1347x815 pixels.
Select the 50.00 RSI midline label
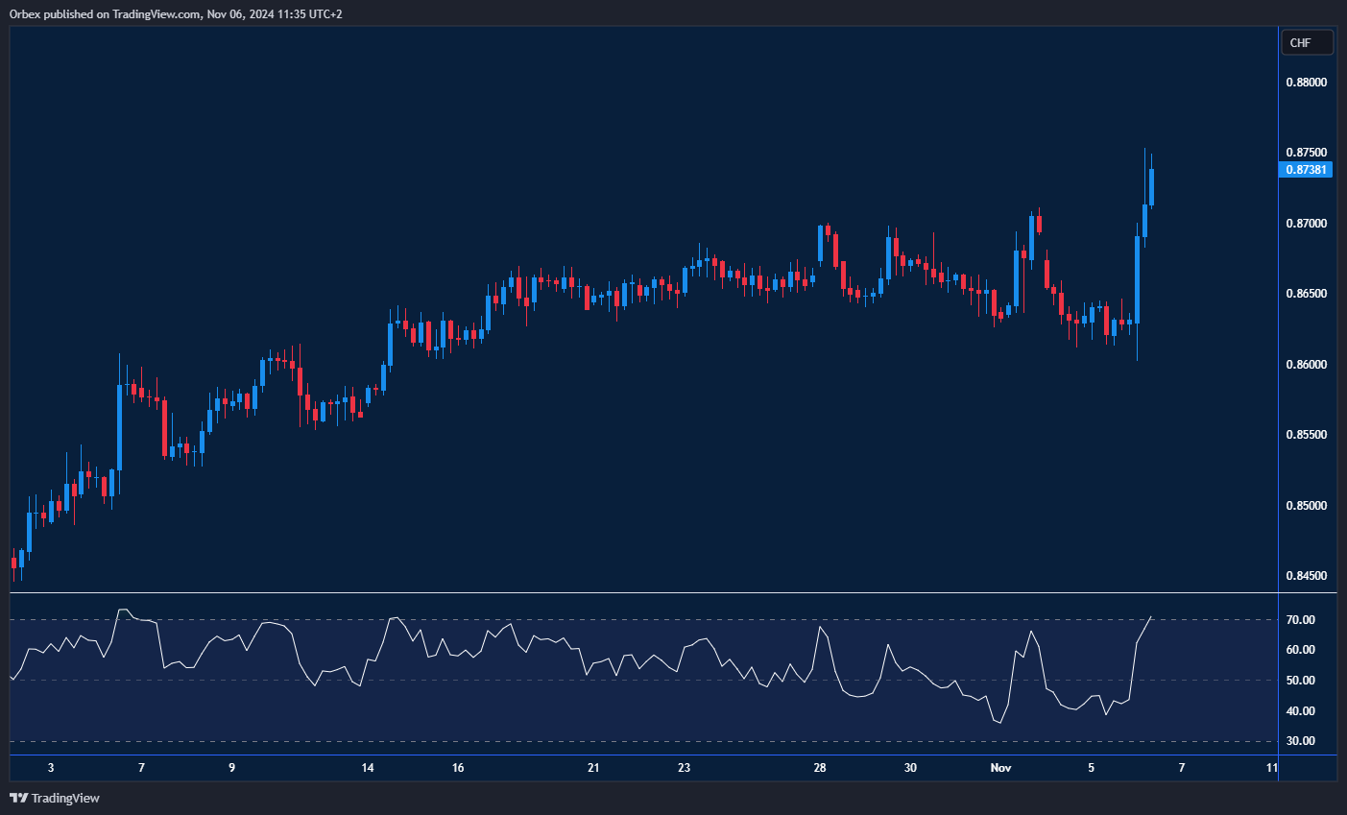point(1301,681)
